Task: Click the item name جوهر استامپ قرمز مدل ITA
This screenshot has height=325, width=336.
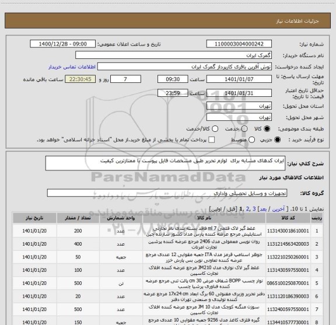Action: 204,257
